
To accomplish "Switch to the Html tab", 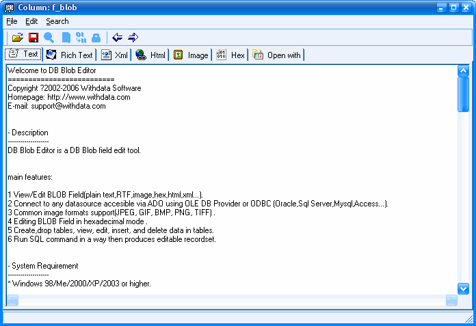I will [x=150, y=55].
